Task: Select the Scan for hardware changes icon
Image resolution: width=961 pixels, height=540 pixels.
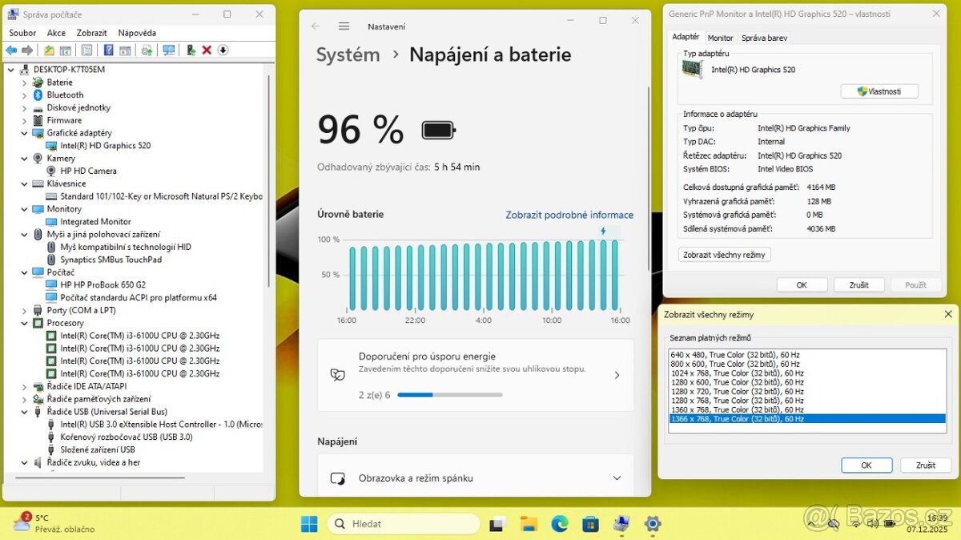Action: pos(170,50)
